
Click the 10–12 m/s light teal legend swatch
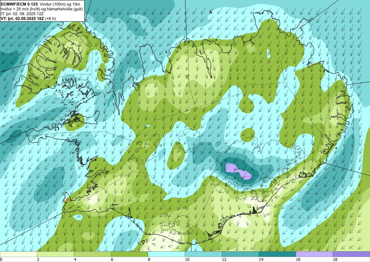click(x=203, y=254)
